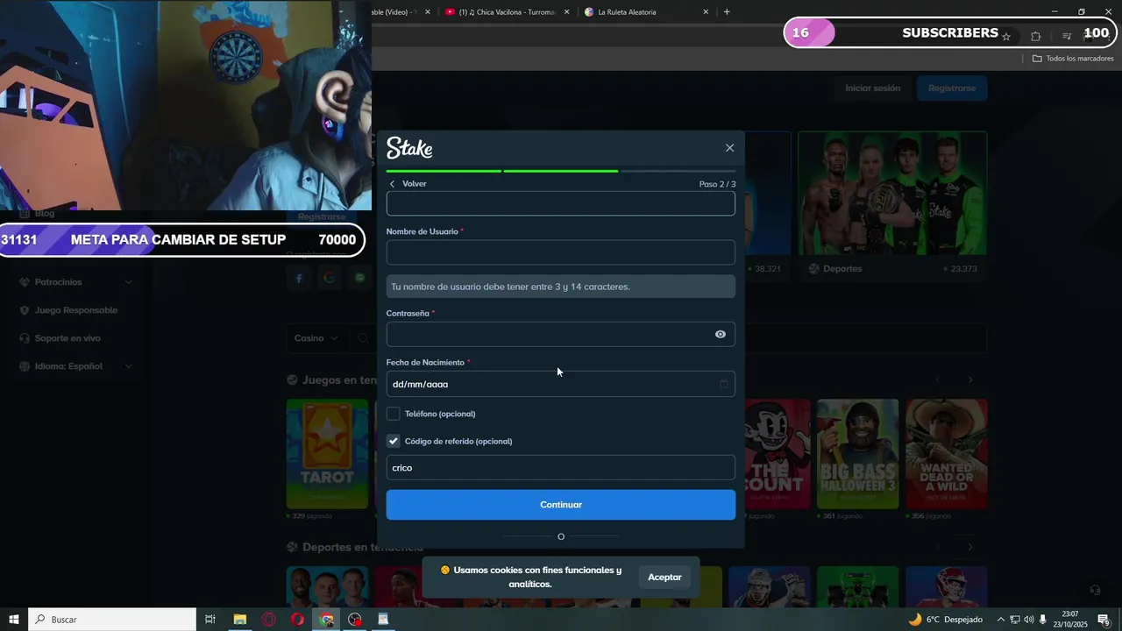Close the Stake registration dialog
Viewport: 1122px width, 631px height.
(729, 148)
